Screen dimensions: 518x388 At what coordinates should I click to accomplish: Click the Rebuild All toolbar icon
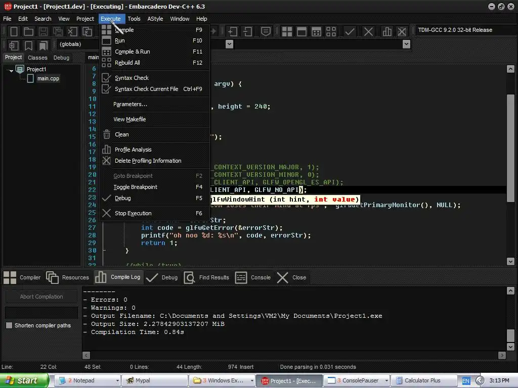331,32
